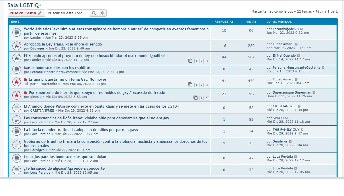Viewport: 344px width, 196px height.
Task: Open last poster profile 'Escarabajodel78'
Action: tap(286, 29)
